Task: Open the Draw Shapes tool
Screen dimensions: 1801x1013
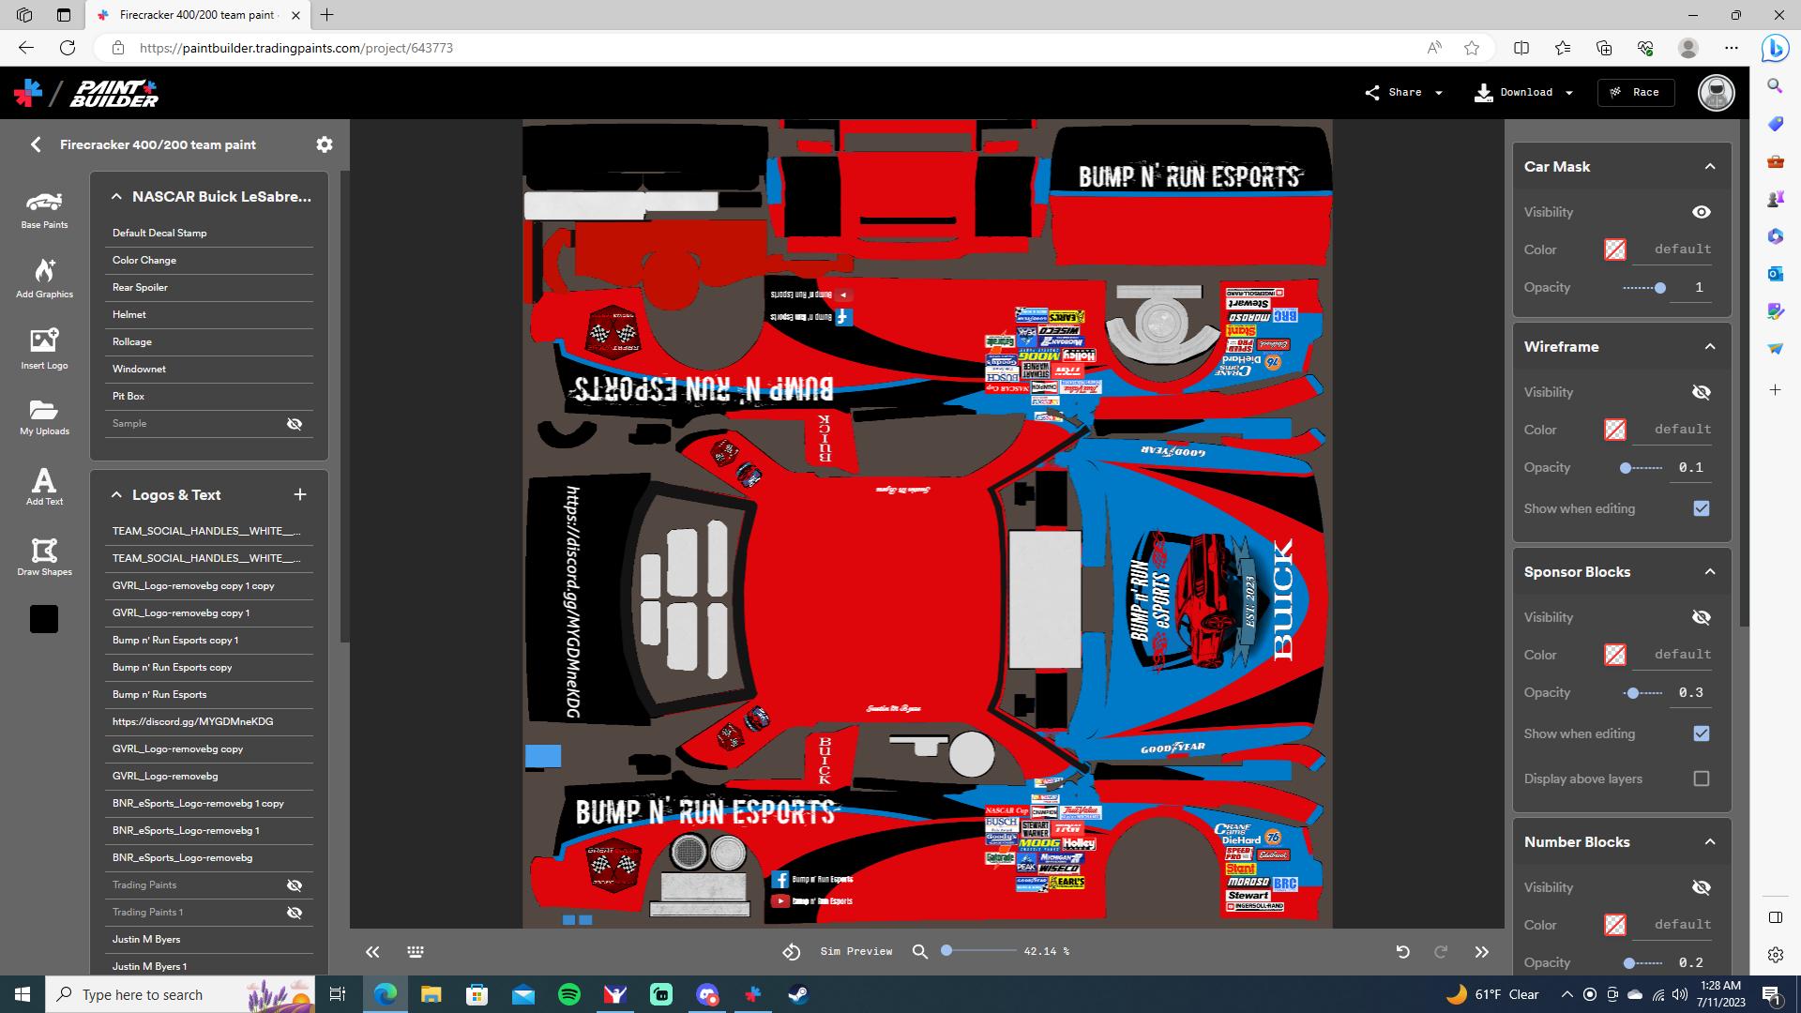Action: [x=43, y=555]
